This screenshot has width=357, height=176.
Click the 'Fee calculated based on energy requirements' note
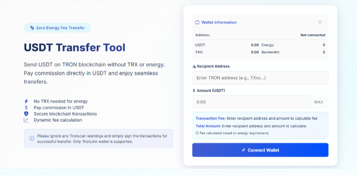[234, 133]
